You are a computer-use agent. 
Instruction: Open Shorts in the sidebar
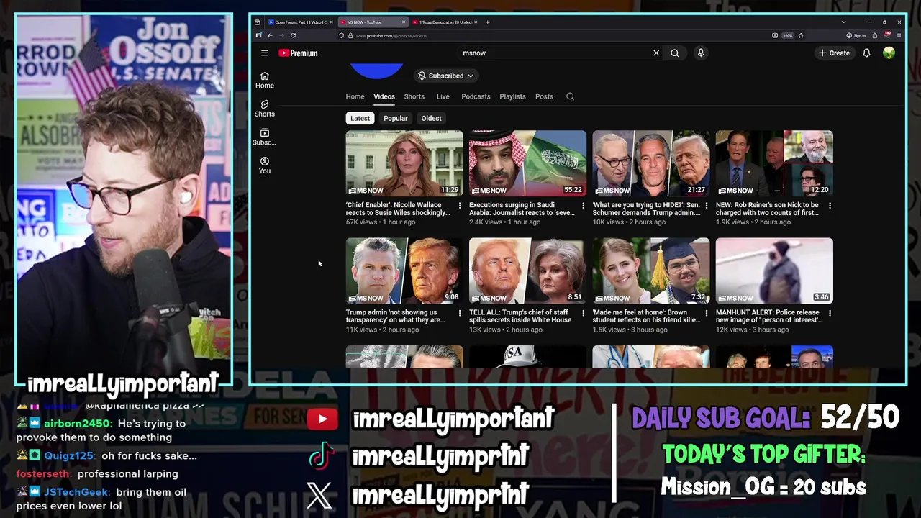pyautogui.click(x=265, y=109)
